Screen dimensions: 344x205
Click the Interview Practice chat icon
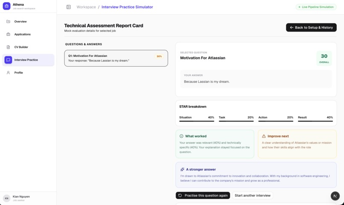[x=8, y=60]
